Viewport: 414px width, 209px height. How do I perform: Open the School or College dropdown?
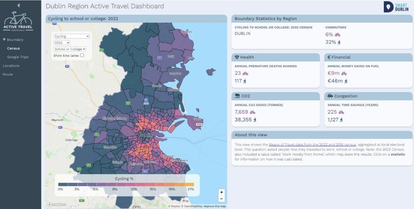(x=70, y=49)
